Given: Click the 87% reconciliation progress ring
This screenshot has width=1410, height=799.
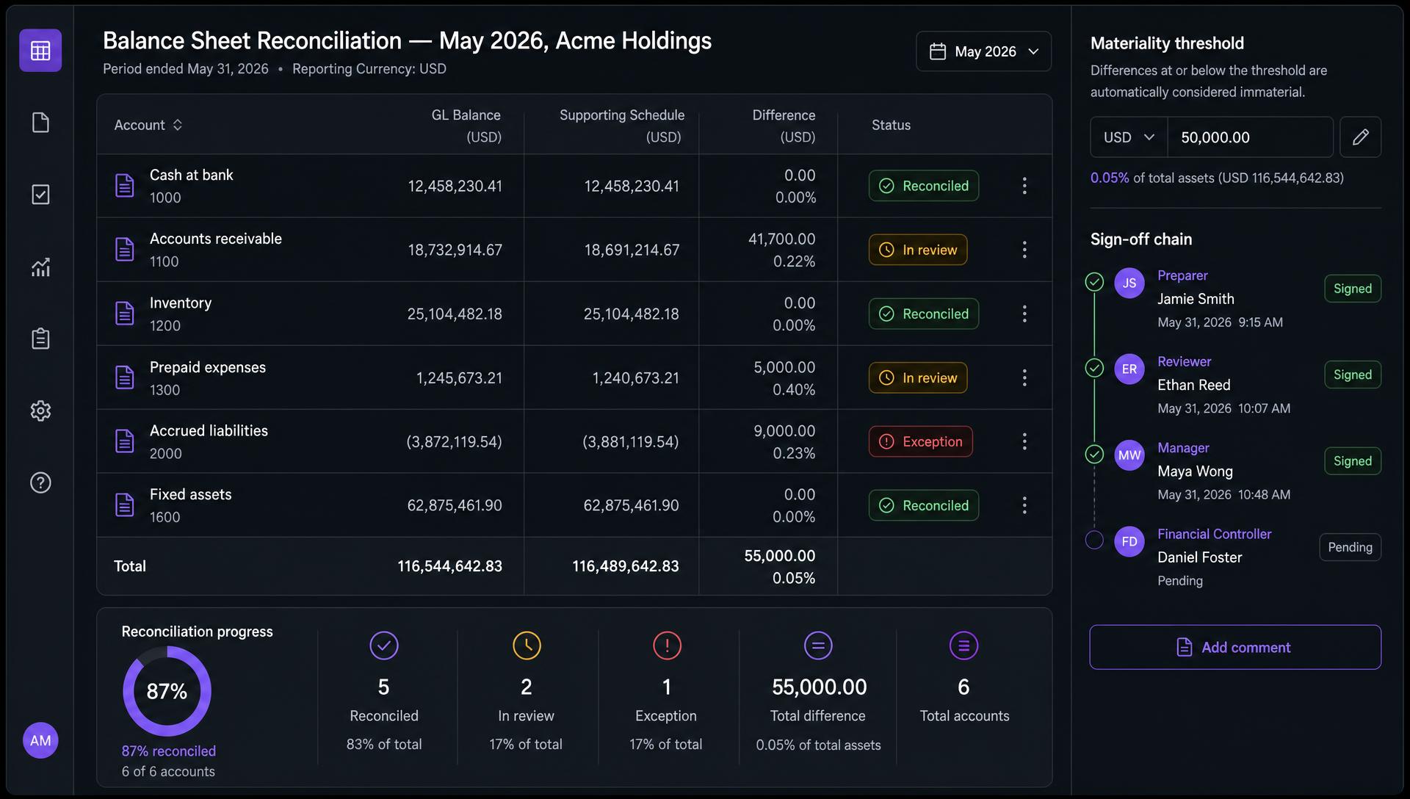Looking at the screenshot, I should tap(167, 691).
